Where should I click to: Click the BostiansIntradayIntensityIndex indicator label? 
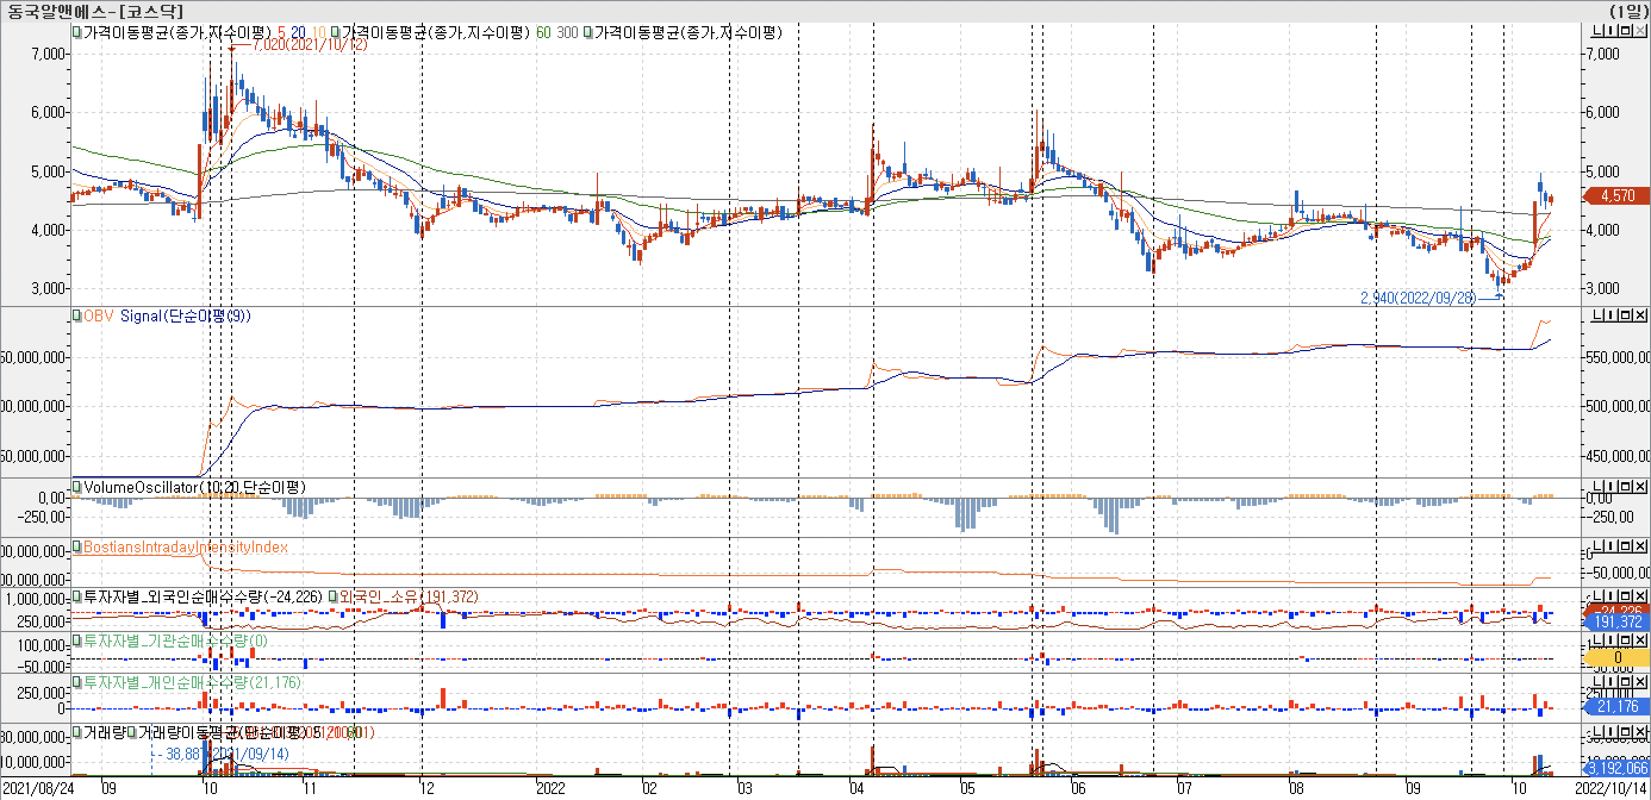pos(185,547)
